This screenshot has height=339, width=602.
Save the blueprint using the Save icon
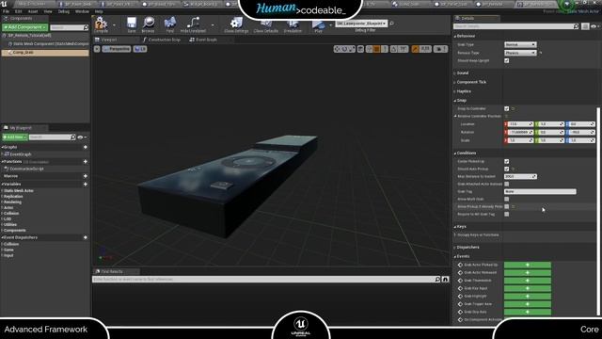point(132,24)
